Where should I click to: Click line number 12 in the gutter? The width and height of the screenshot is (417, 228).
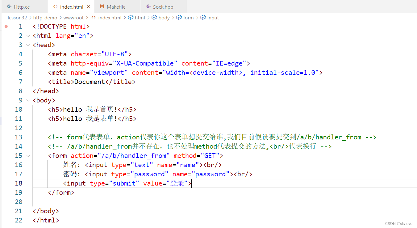[x=19, y=128]
